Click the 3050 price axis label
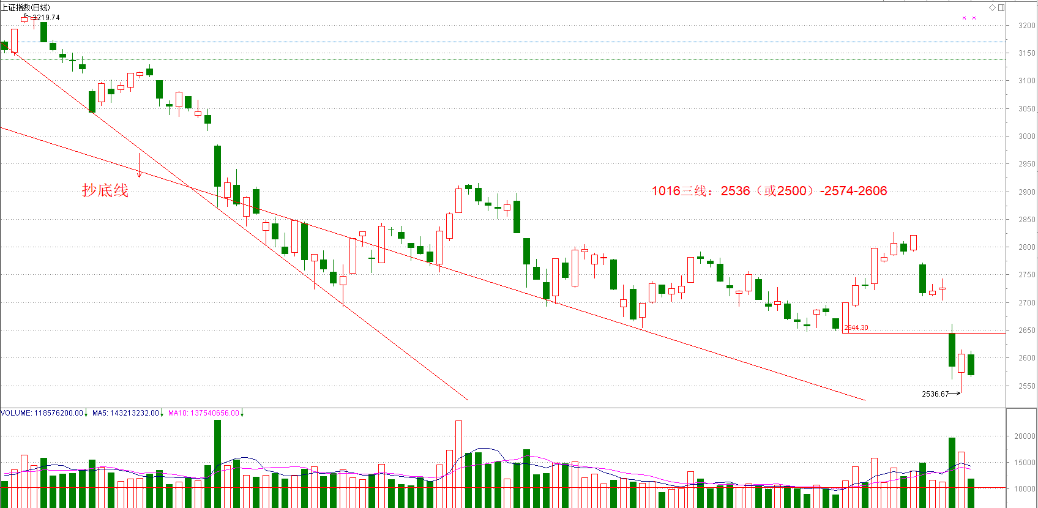The width and height of the screenshot is (1038, 508). click(x=1027, y=109)
